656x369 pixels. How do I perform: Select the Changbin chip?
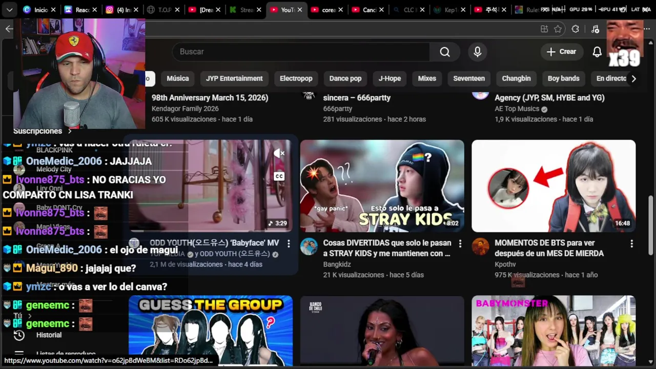516,78
